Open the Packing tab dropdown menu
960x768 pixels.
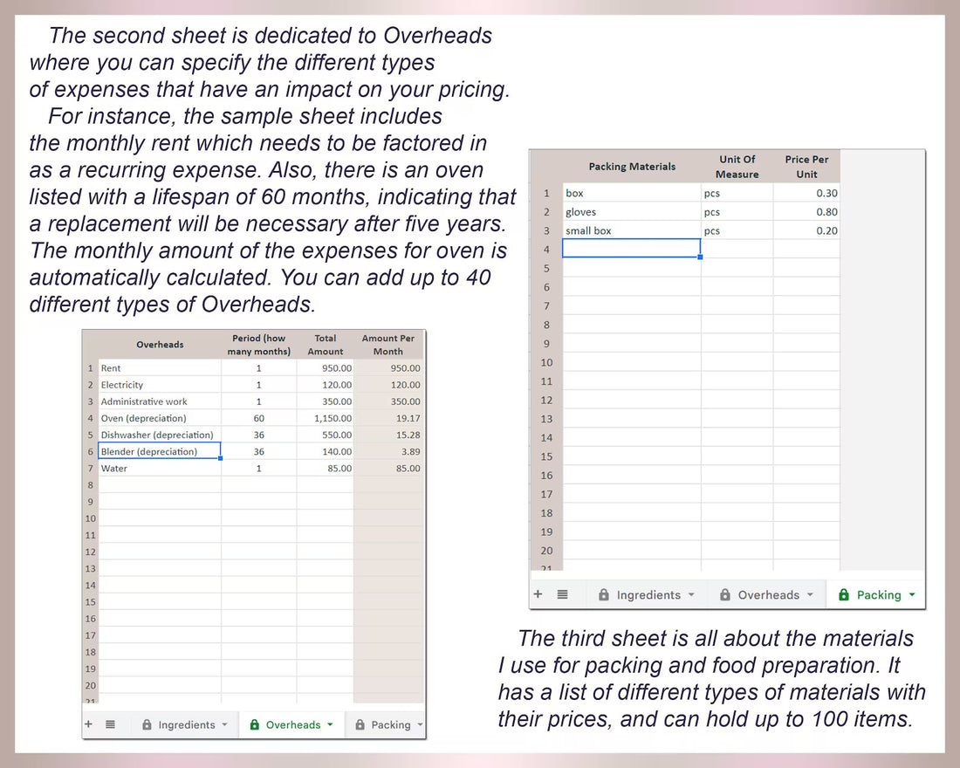(911, 594)
